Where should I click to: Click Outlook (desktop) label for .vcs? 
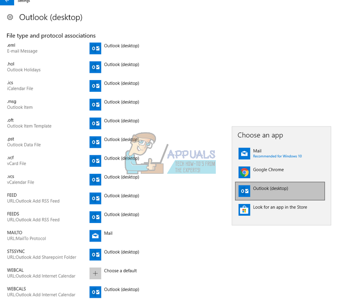[x=121, y=177]
